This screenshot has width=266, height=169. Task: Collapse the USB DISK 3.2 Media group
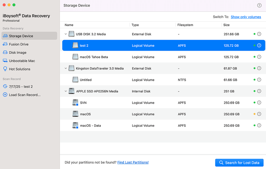point(66,34)
